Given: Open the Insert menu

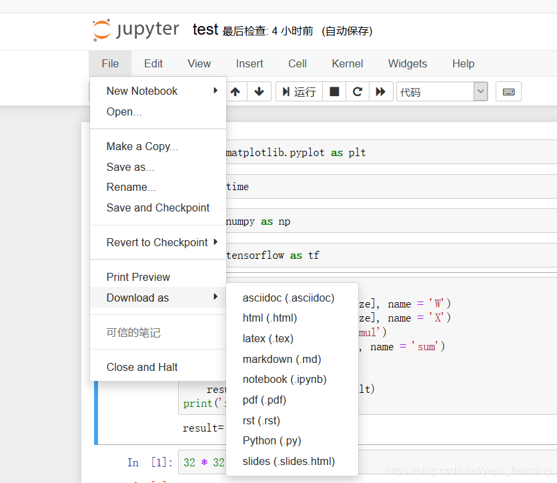Looking at the screenshot, I should (249, 63).
